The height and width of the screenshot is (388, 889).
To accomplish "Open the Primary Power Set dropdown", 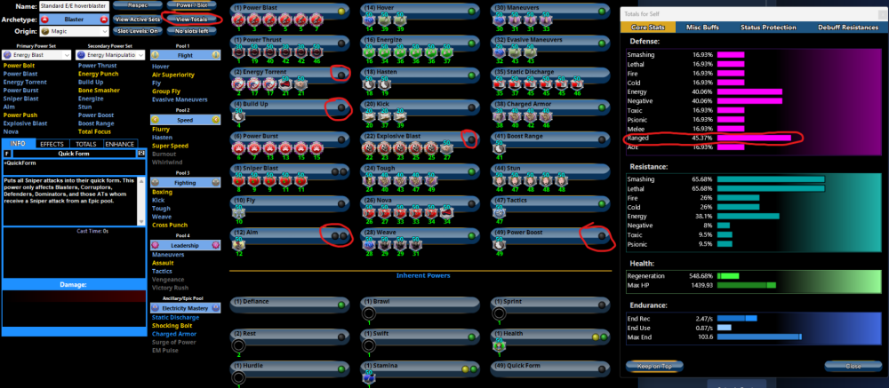I will 37,55.
